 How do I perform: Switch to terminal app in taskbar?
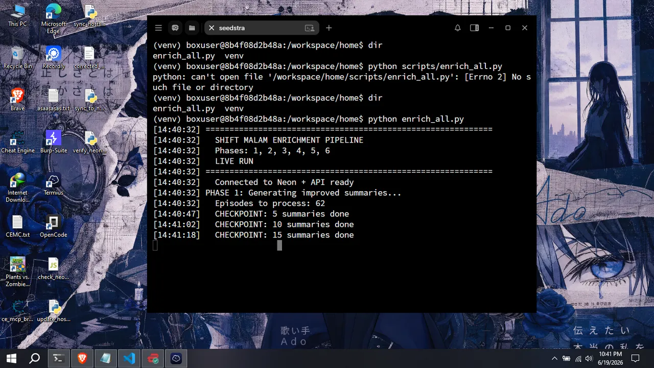59,359
